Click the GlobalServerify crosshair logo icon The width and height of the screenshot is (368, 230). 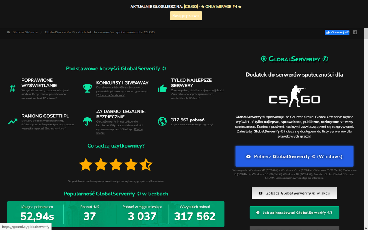264,59
